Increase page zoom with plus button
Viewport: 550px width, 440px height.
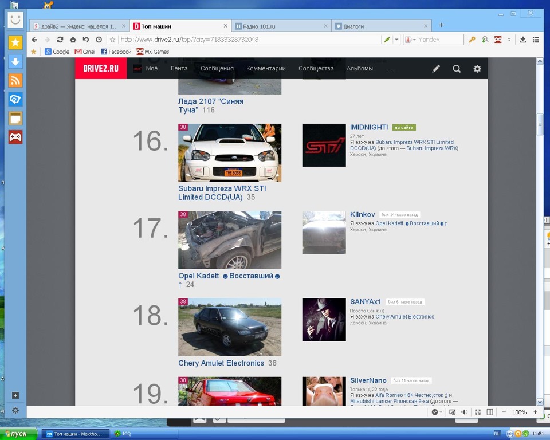pos(535,412)
